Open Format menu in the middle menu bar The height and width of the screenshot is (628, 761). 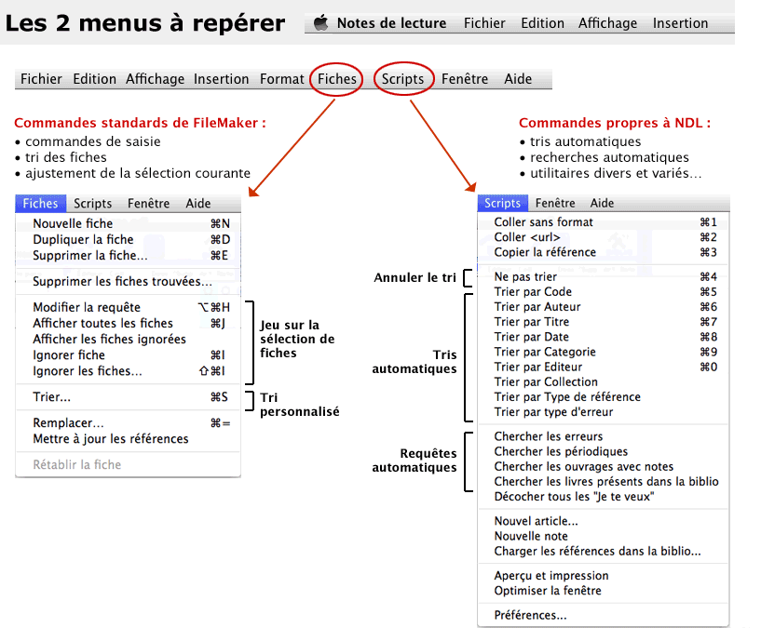pos(282,79)
